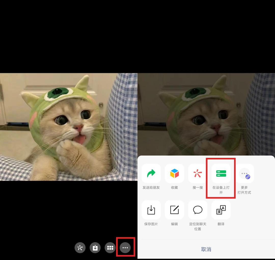Open 更多打开方式 option
This screenshot has height=260, width=275.
pos(244,174)
